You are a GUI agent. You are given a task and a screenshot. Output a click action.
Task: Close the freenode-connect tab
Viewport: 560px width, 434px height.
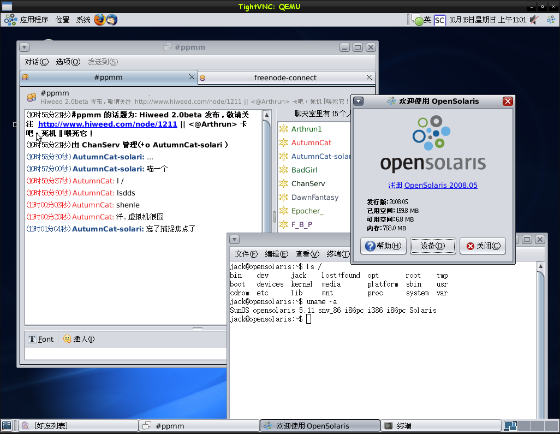point(370,77)
